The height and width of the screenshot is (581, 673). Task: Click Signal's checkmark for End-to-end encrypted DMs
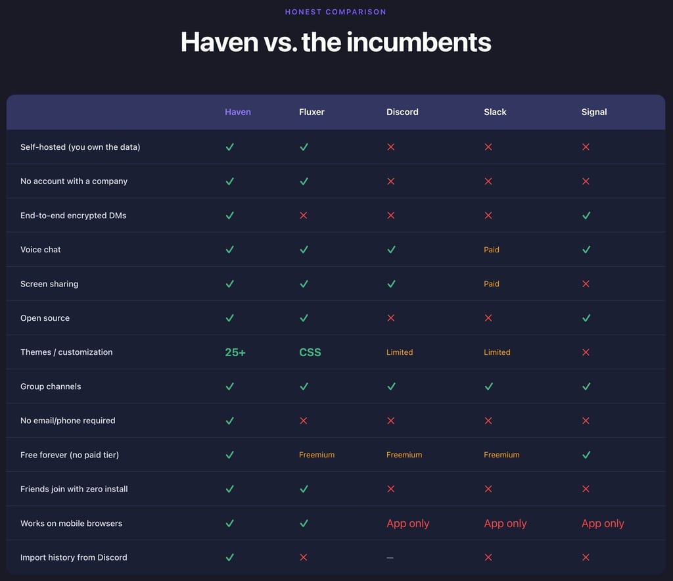coord(586,216)
